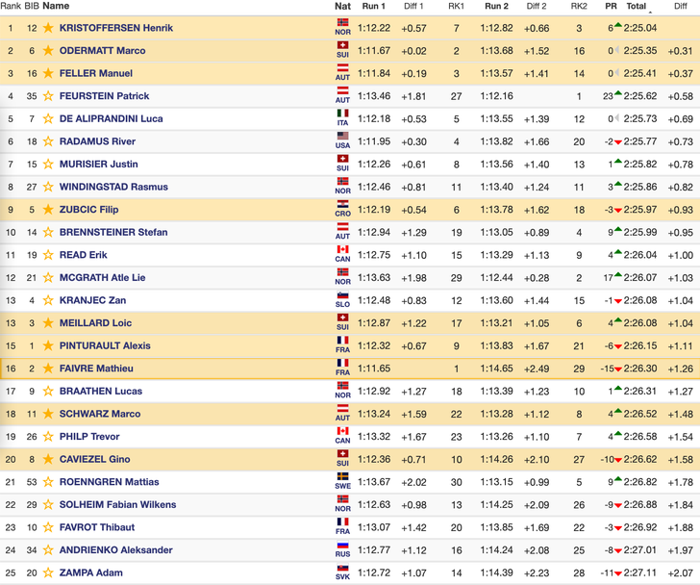
Task: Unfavorite Feller Manuel via the star
Action: click(x=47, y=73)
